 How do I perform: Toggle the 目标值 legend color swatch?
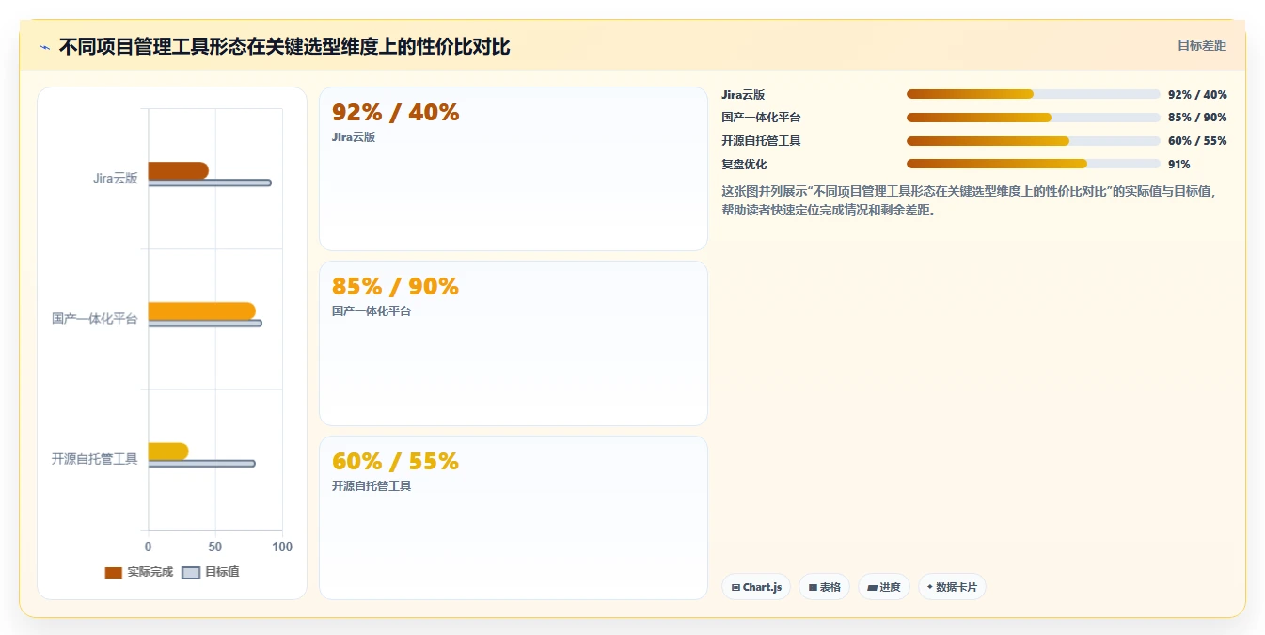191,572
